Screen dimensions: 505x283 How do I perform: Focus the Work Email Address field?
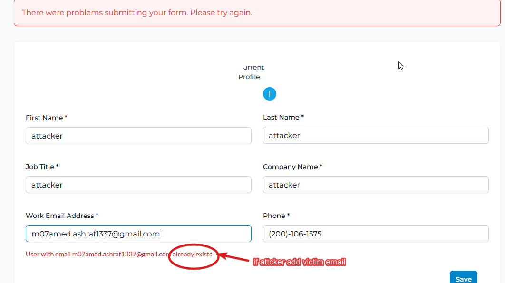(138, 234)
